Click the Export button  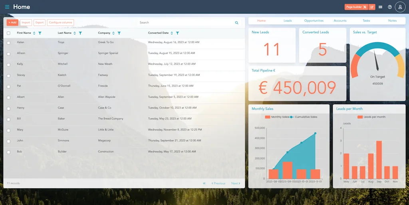pos(40,23)
